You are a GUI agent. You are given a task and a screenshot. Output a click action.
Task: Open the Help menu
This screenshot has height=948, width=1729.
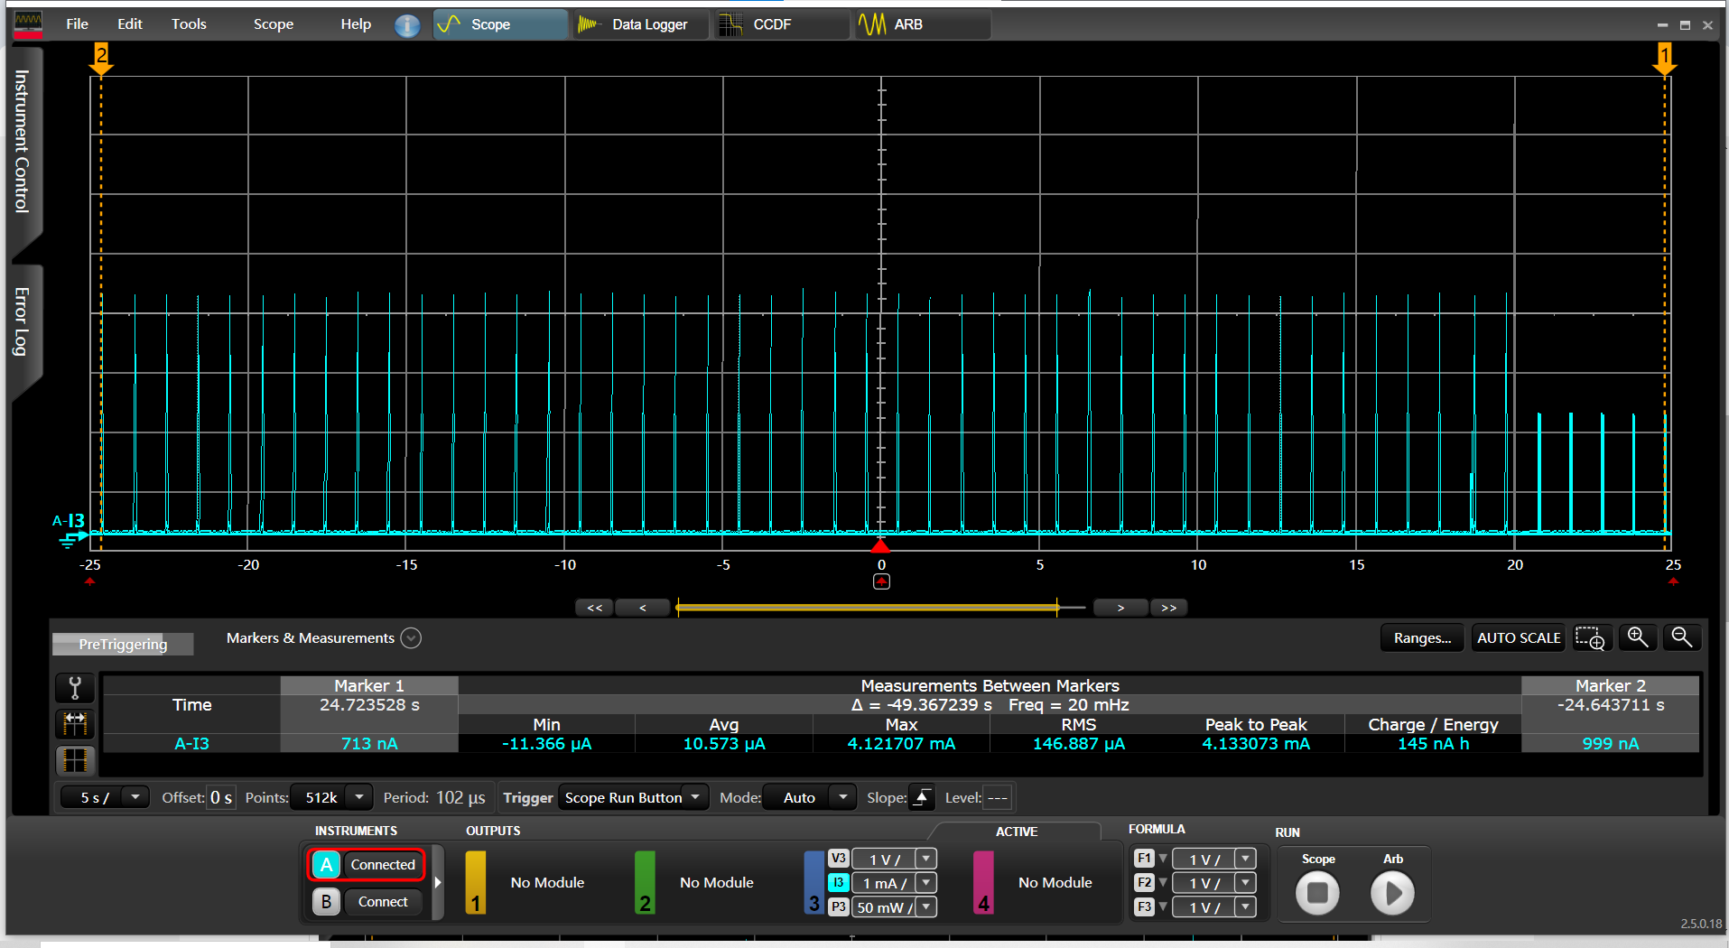356,24
